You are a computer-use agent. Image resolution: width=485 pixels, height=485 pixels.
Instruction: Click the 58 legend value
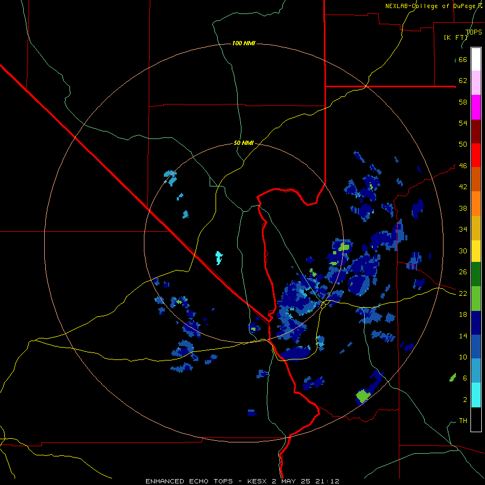[463, 102]
